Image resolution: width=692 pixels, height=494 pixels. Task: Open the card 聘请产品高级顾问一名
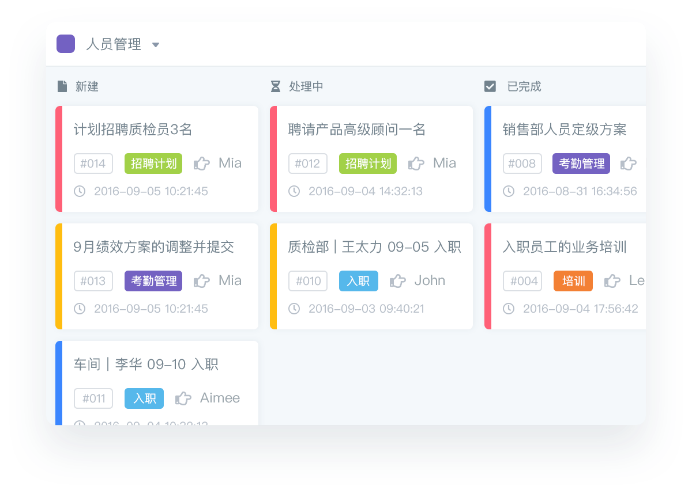pos(356,130)
